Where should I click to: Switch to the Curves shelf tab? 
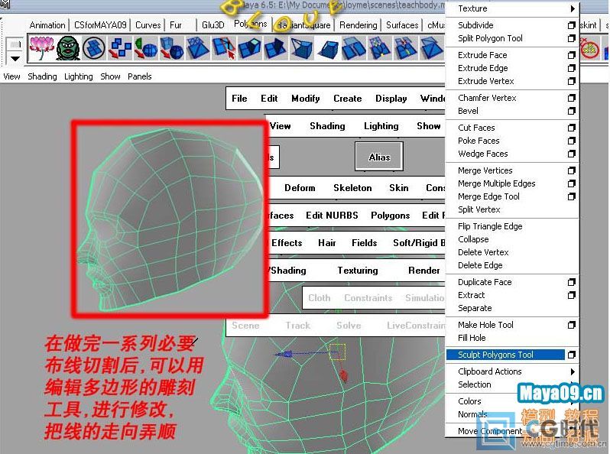(148, 25)
